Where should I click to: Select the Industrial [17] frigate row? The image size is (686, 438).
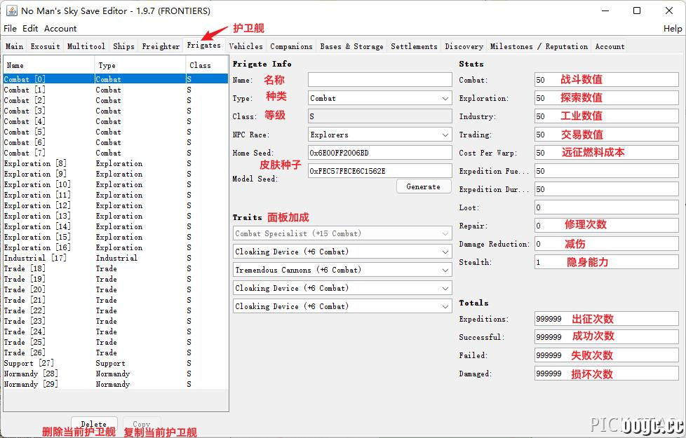pos(116,258)
